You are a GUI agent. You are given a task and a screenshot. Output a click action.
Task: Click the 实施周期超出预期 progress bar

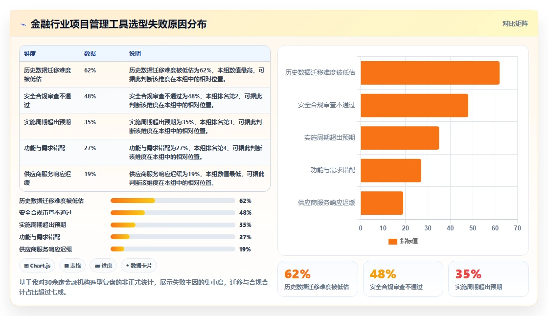173,225
